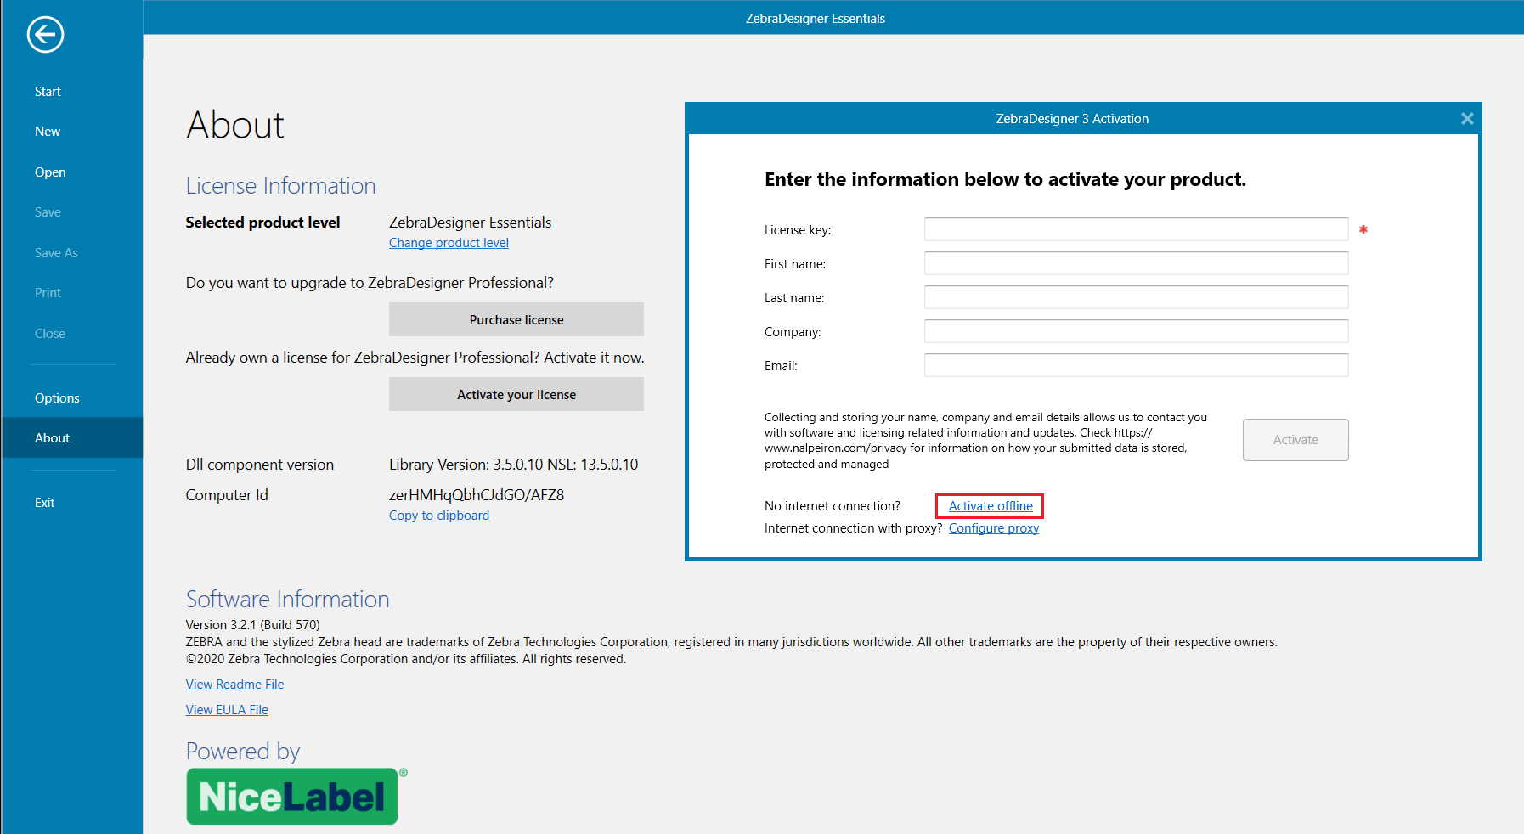Click the back arrow icon
Screen dimensions: 1524x834
point(45,35)
